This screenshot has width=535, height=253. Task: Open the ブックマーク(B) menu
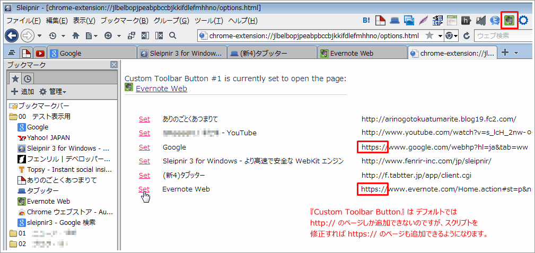pos(124,21)
